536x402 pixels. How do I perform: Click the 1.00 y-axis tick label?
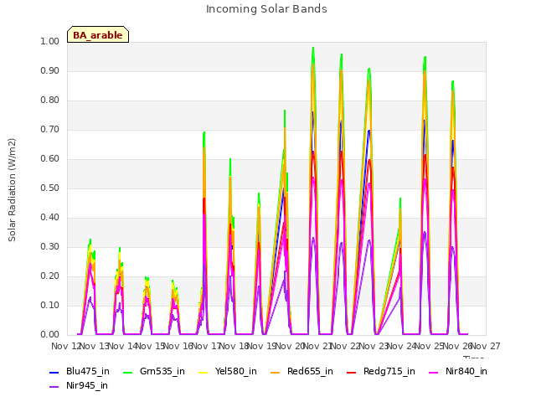pos(50,41)
